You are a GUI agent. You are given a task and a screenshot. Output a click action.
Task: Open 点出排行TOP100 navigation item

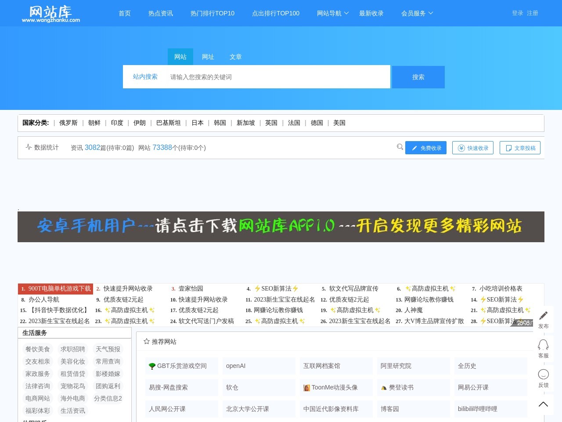[276, 13]
